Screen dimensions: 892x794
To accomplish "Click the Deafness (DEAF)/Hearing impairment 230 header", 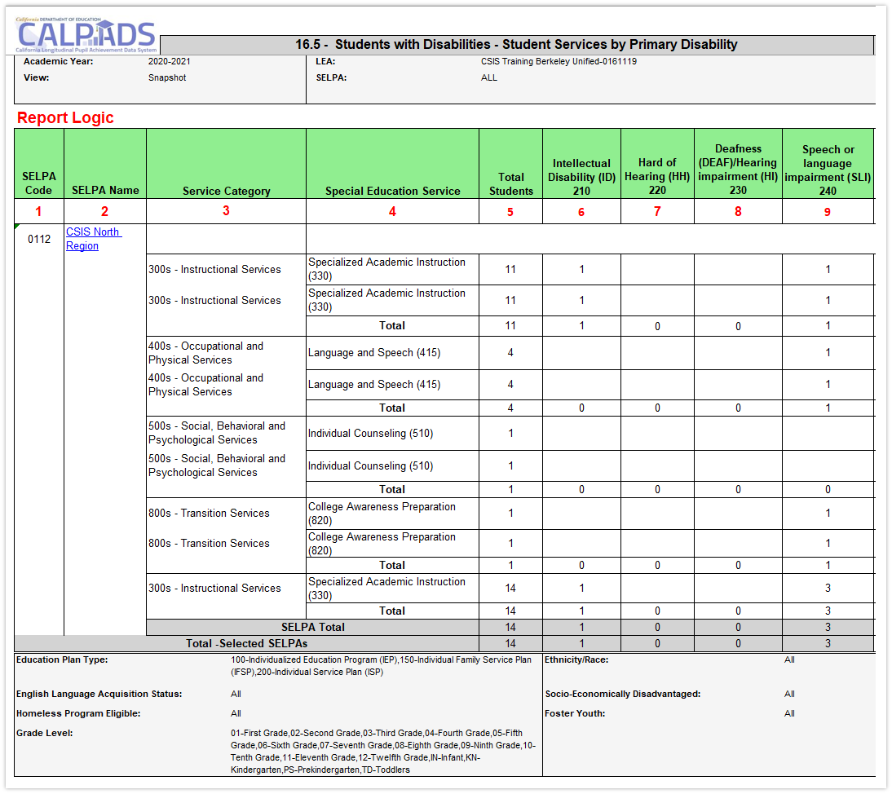I will pyautogui.click(x=738, y=170).
